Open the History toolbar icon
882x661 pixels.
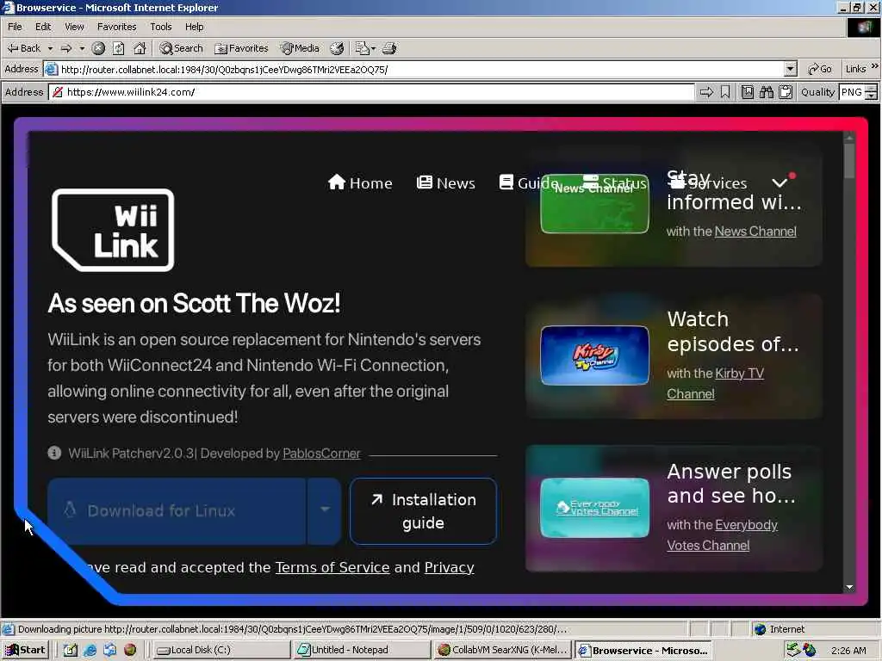337,48
